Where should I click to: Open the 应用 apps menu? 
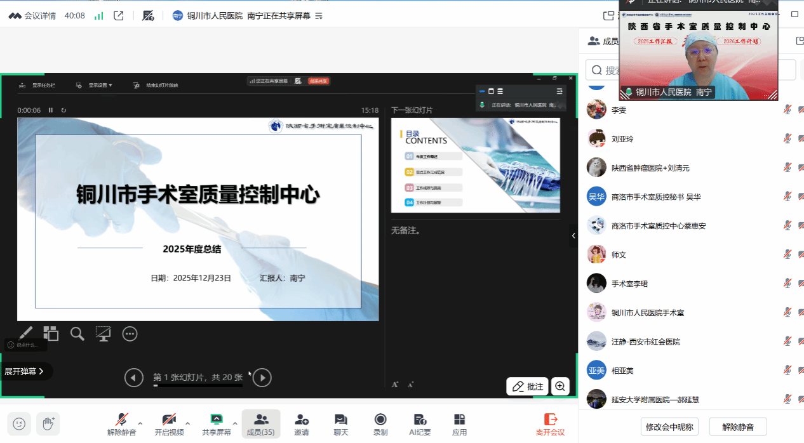coord(459,424)
